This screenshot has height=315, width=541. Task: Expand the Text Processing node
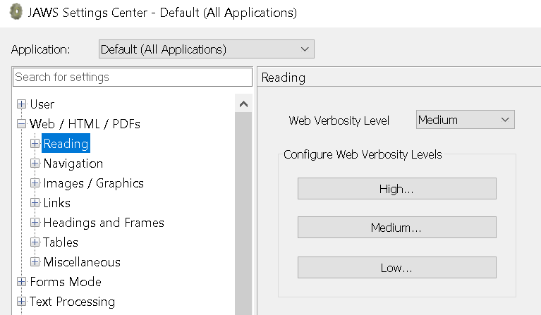(21, 302)
